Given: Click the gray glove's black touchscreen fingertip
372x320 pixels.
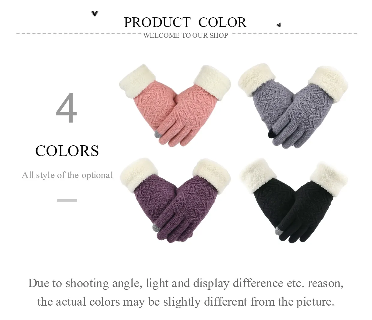Looking at the screenshot, I should pos(271,133).
